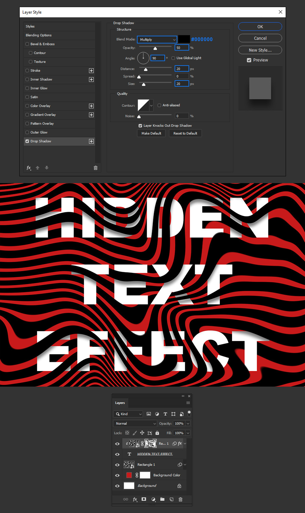Open the Blend Mode Multiply dropdown
The height and width of the screenshot is (513, 305).
157,39
